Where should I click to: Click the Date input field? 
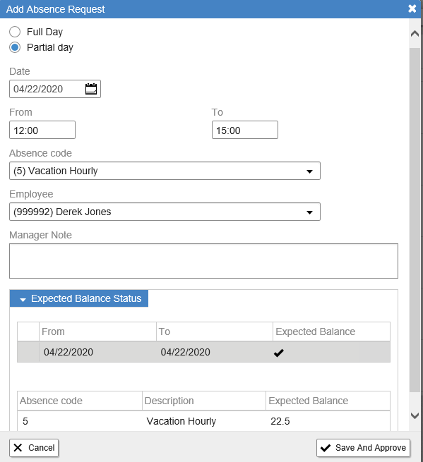47,89
